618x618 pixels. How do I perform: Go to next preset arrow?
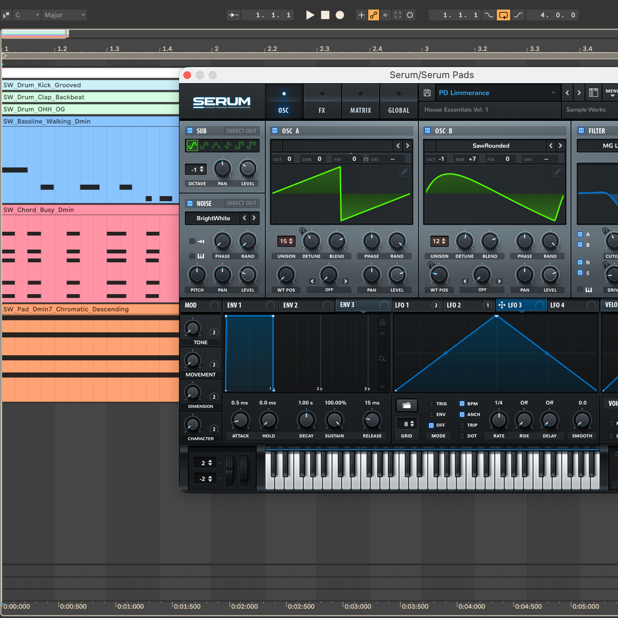pyautogui.click(x=579, y=93)
